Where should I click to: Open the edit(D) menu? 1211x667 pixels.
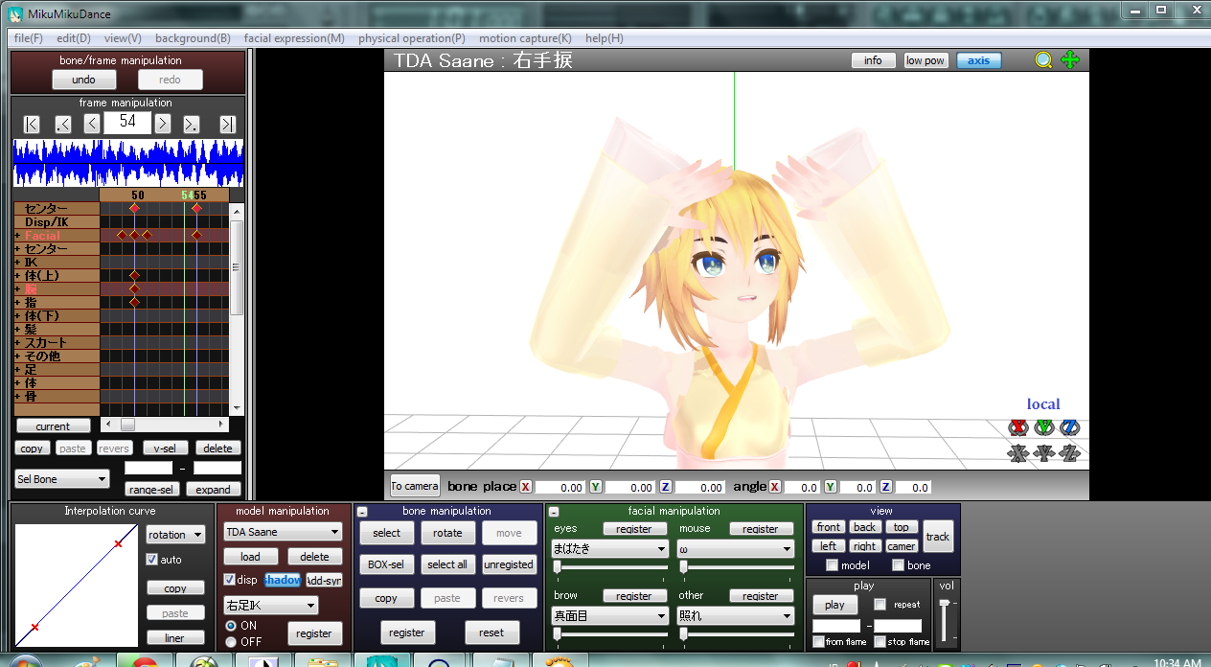(x=74, y=38)
